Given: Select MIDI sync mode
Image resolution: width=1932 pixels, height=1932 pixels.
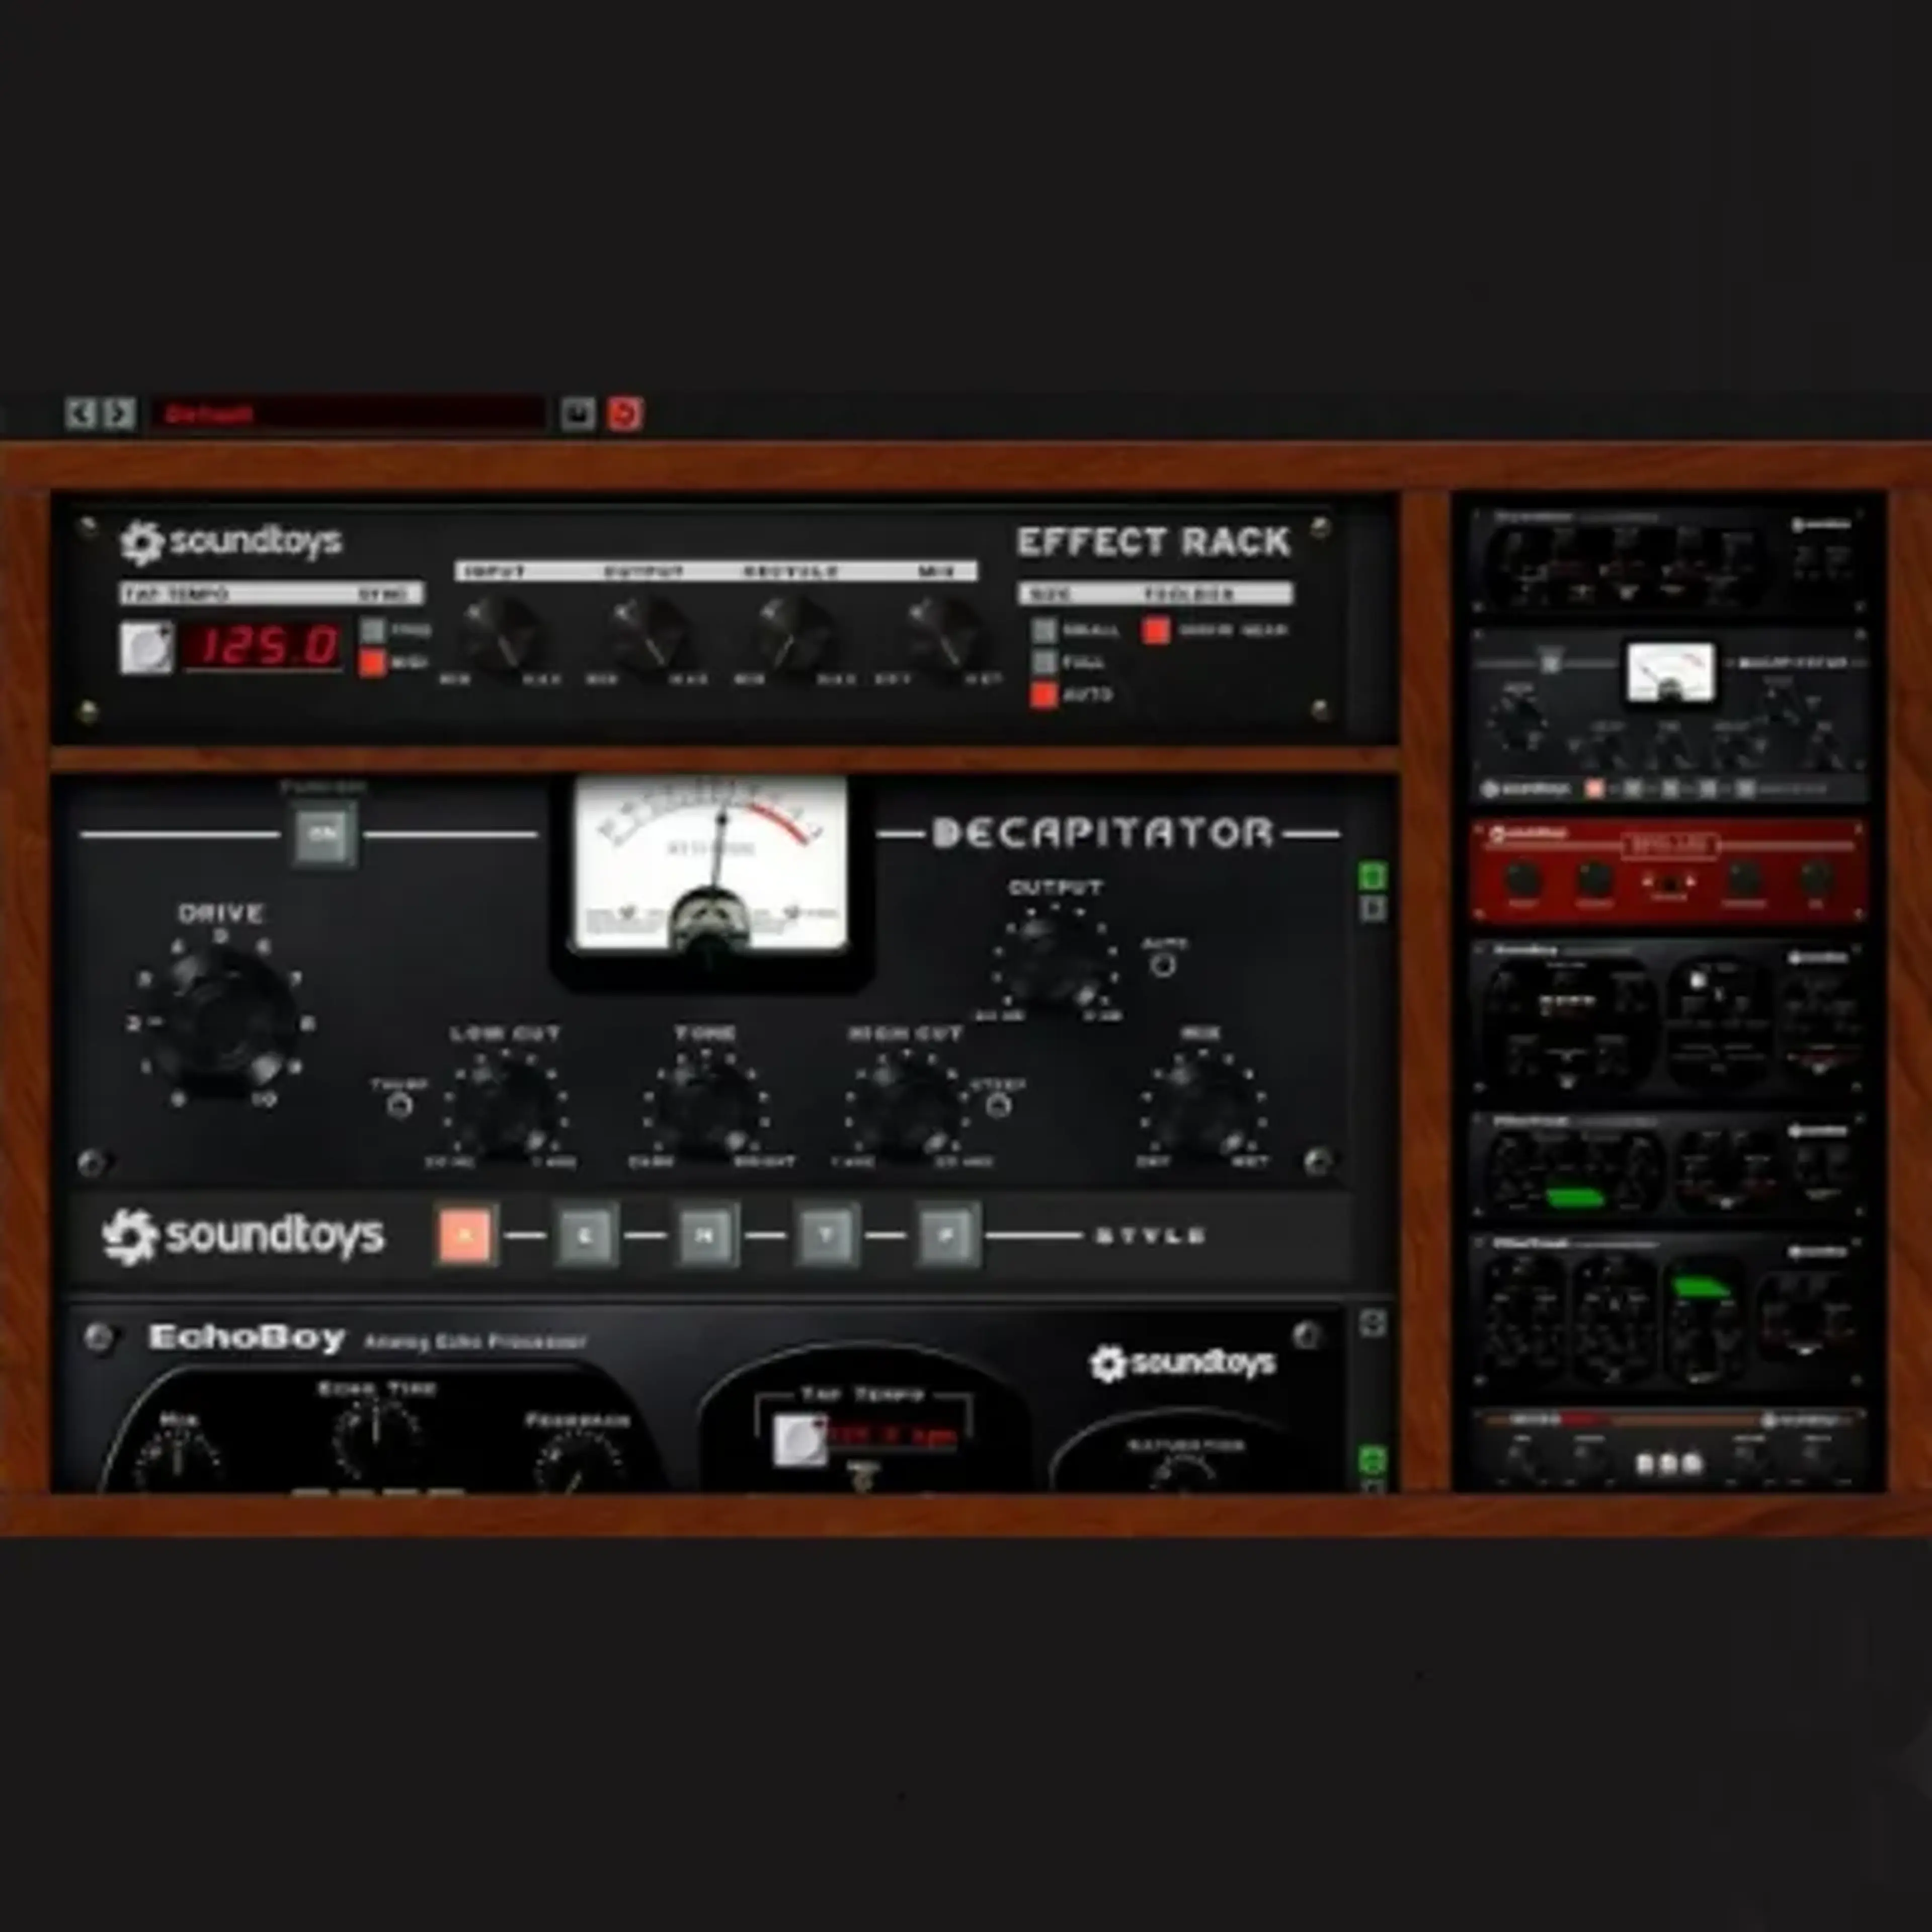Looking at the screenshot, I should [372, 663].
